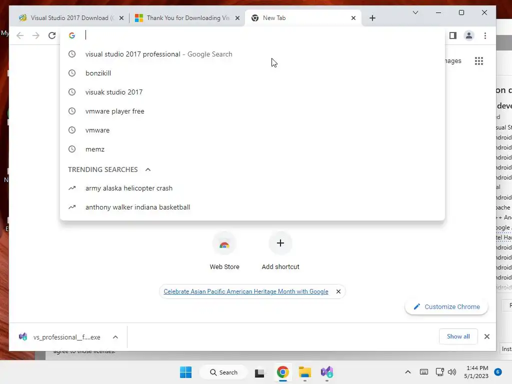Click the Chrome taskbar icon
Viewport: 512px width, 384px height.
pyautogui.click(x=283, y=372)
